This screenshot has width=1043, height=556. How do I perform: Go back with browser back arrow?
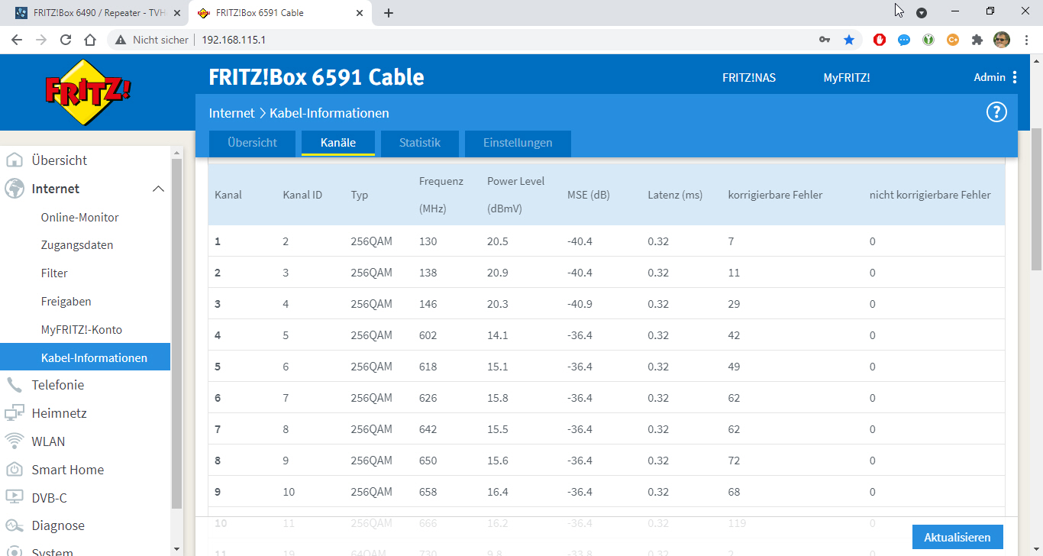pos(17,40)
